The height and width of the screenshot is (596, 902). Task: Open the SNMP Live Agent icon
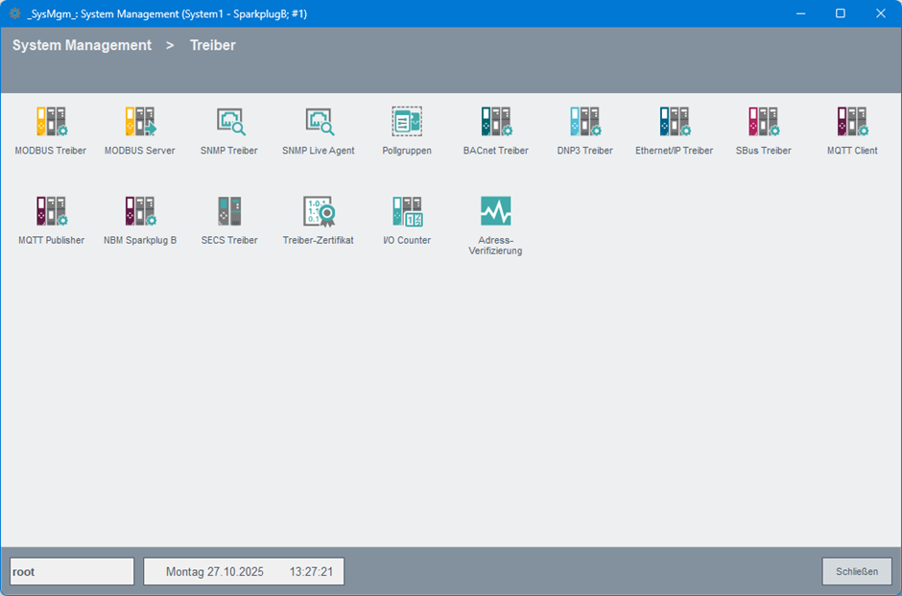point(319,122)
